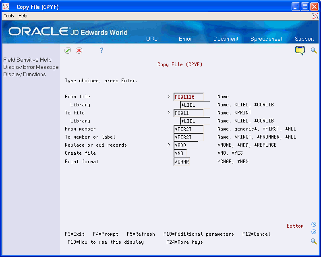This screenshot has width=321, height=257.
Task: Click the Print format *CHAR field
Action: click(x=182, y=162)
